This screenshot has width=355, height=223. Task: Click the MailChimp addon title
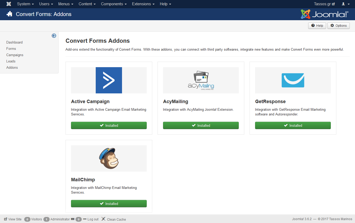coord(83,180)
